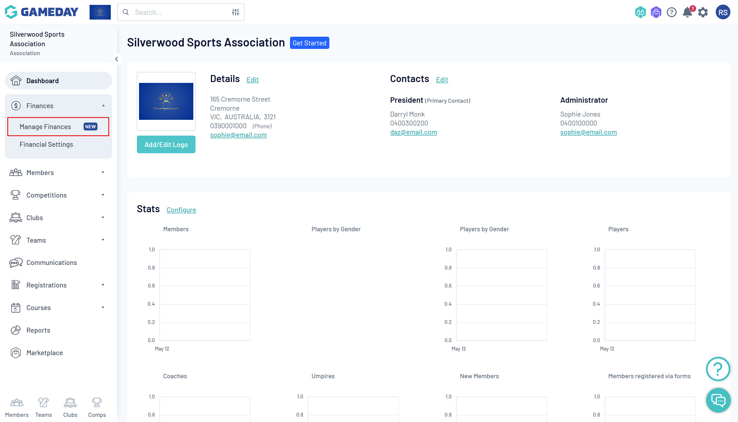Image resolution: width=738 pixels, height=422 pixels.
Task: Click the notifications bell icon
Action: 687,12
